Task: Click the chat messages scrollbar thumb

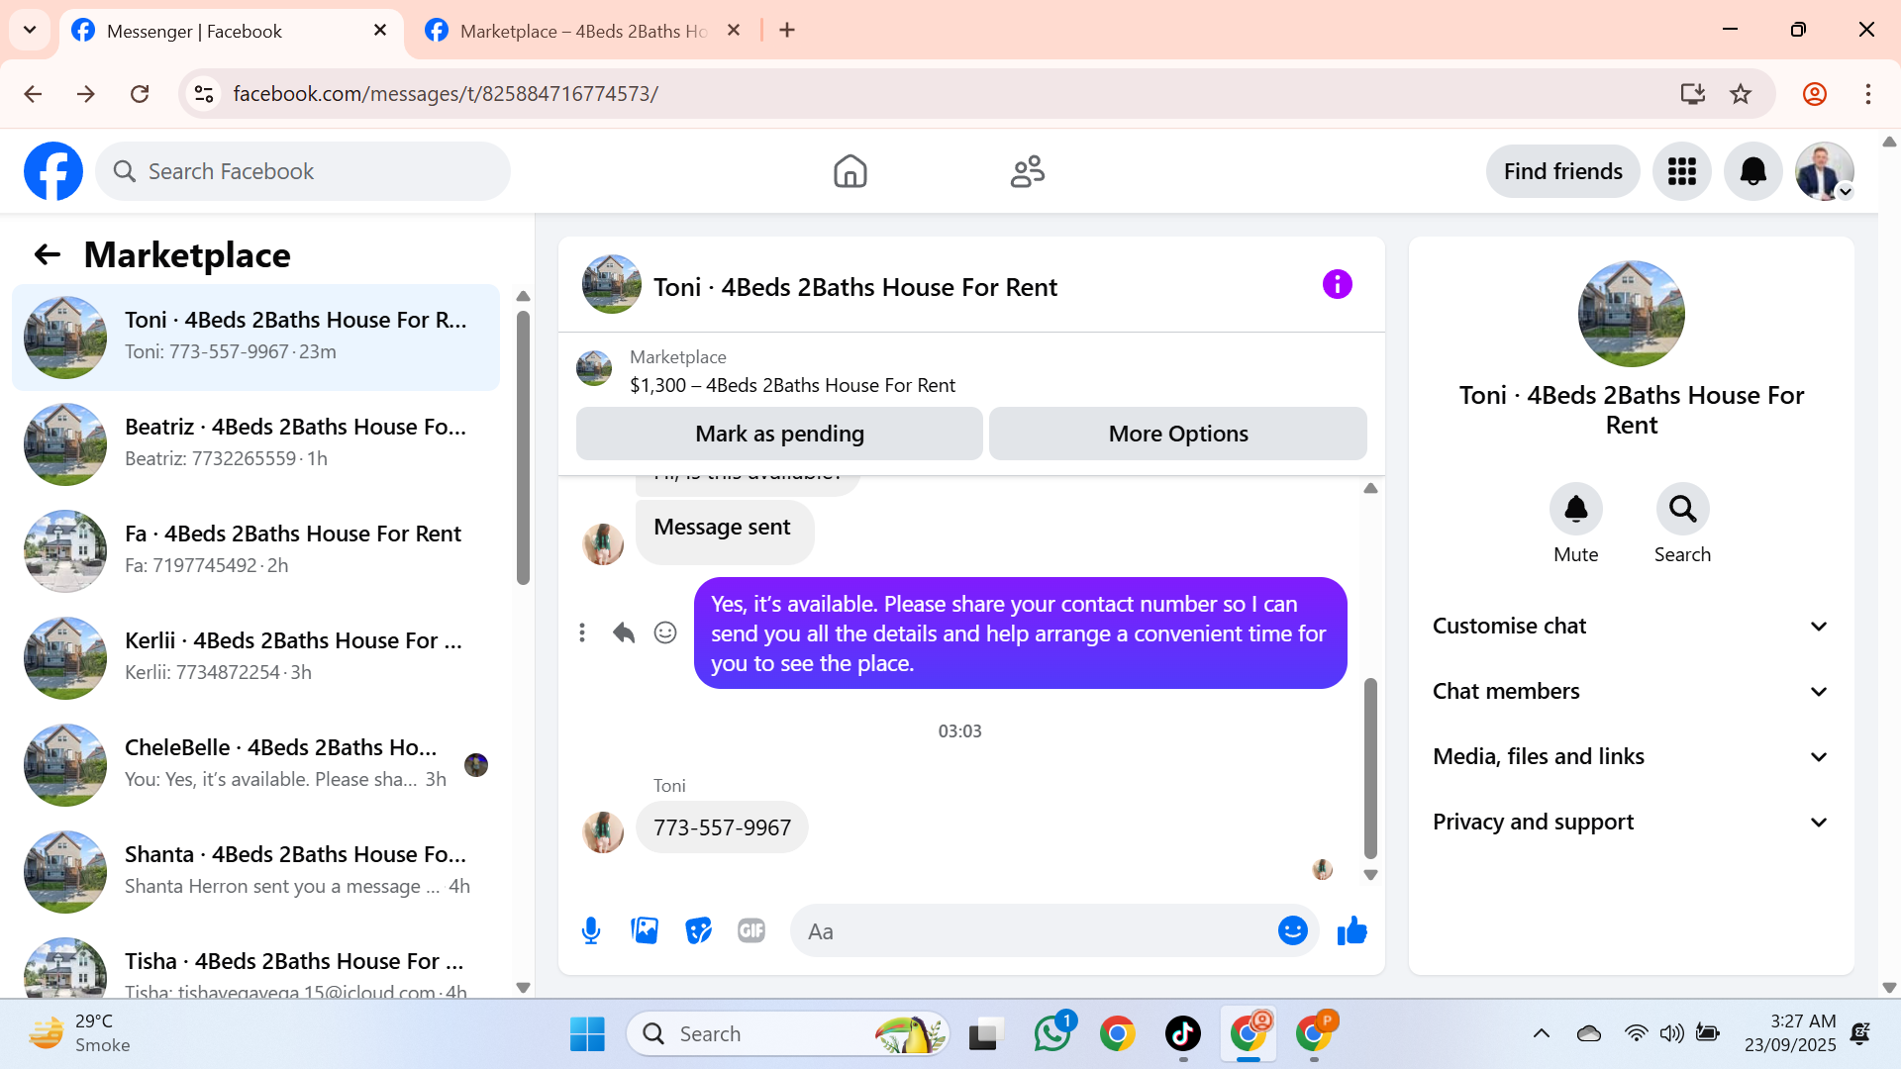Action: [x=1370, y=768]
